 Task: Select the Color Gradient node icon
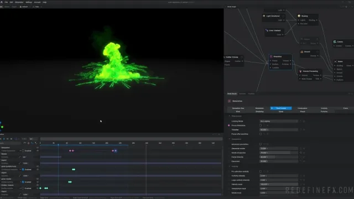(x=267, y=30)
